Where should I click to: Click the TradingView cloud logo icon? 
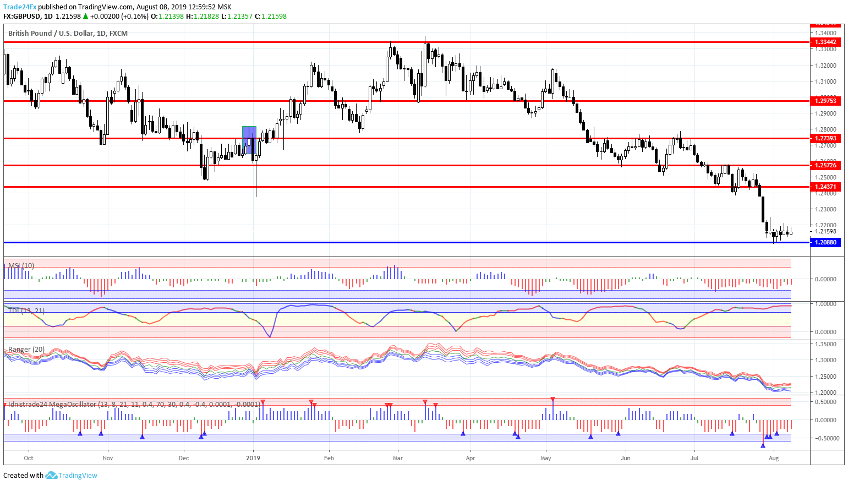coord(51,475)
